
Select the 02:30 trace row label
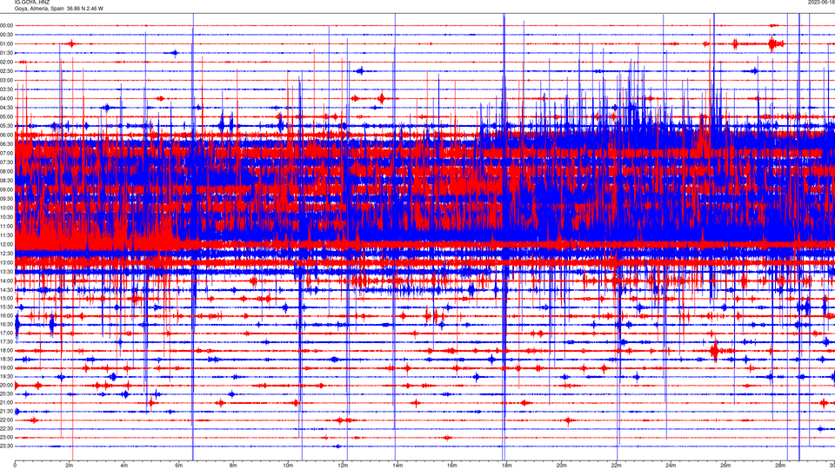tap(6, 70)
